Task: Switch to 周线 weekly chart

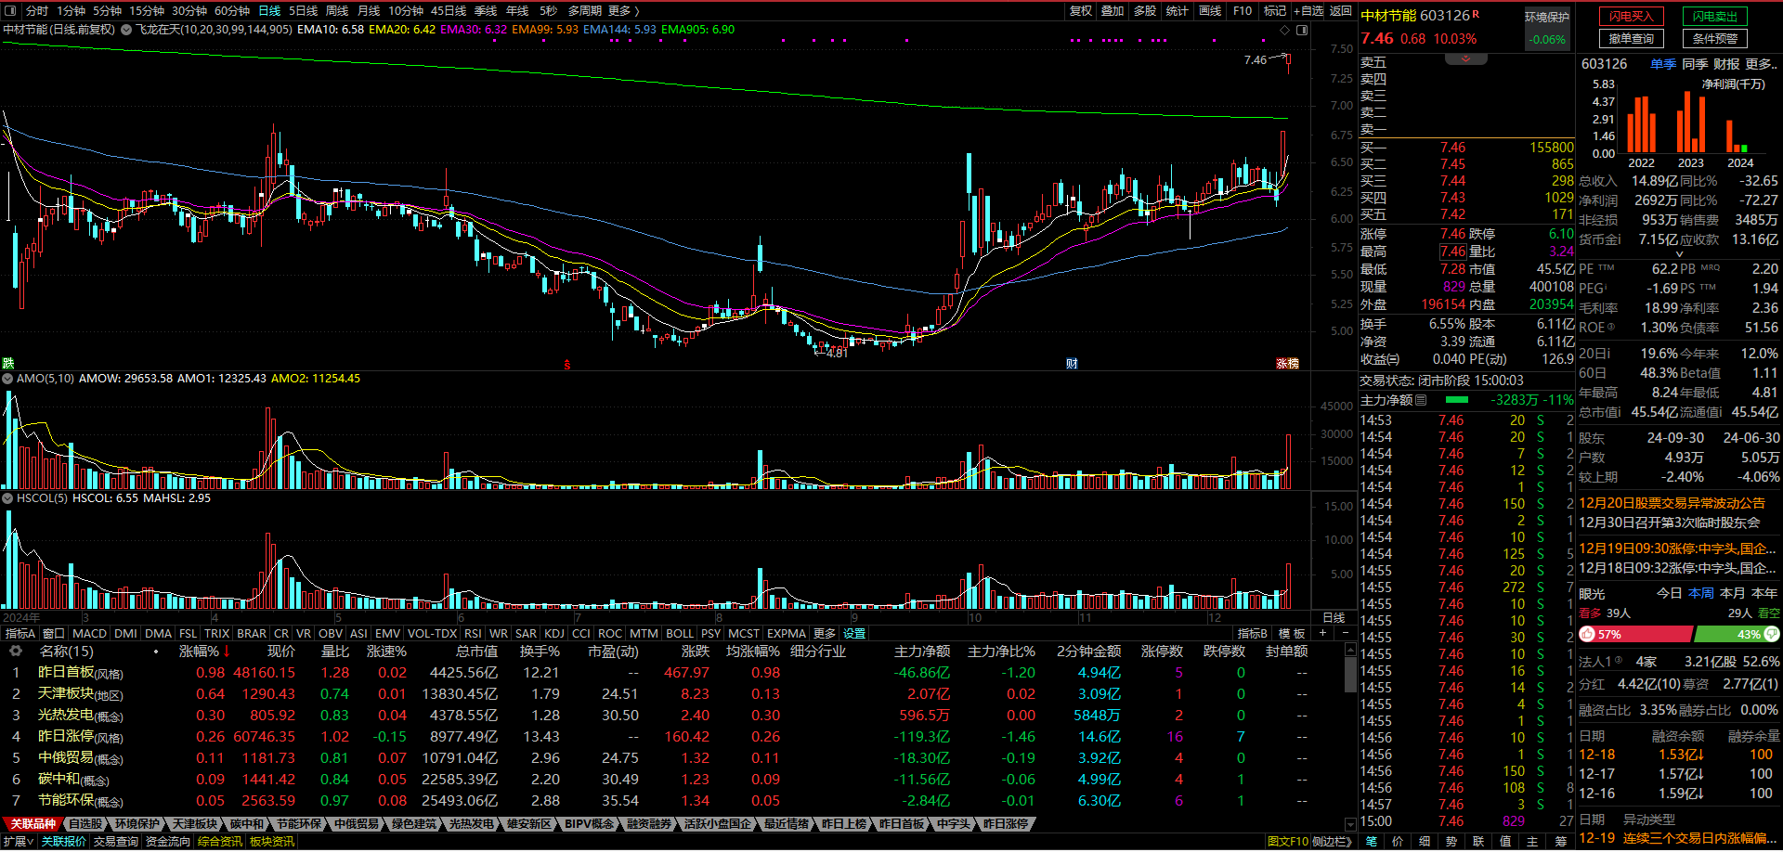Action: click(x=337, y=11)
